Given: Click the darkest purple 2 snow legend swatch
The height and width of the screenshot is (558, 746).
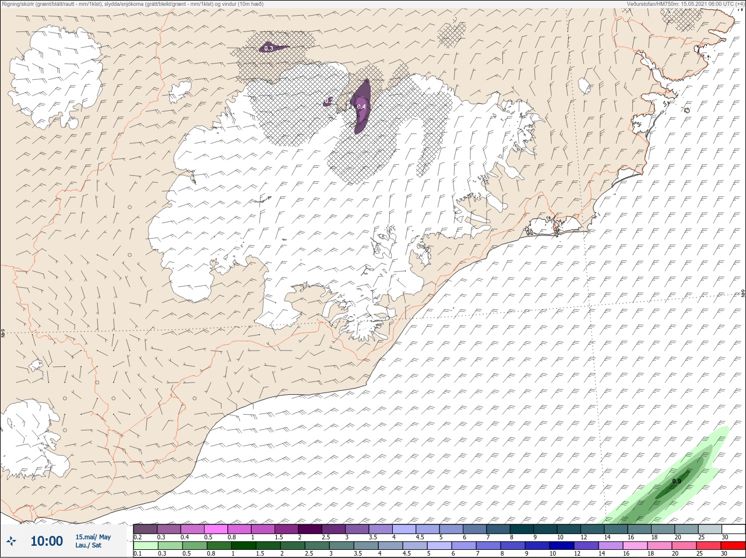Looking at the screenshot, I should [310, 529].
